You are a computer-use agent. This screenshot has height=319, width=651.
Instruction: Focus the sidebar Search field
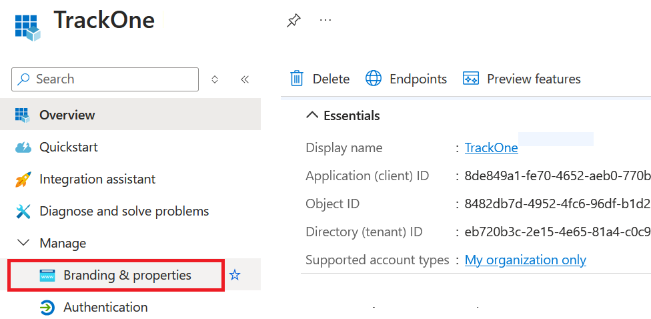pos(105,79)
